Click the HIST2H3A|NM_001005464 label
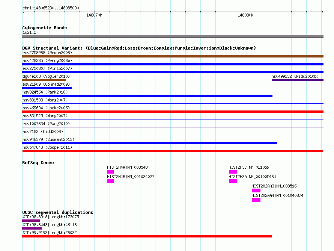 (x=253, y=177)
